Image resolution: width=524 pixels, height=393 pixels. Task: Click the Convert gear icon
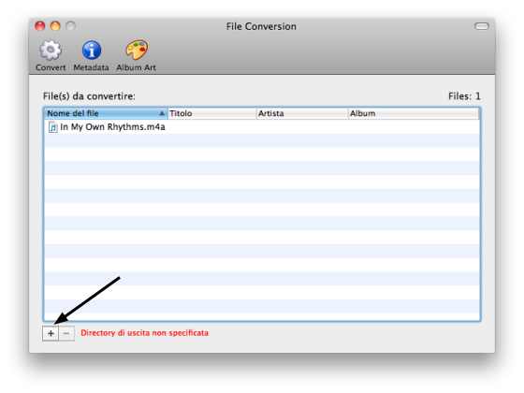click(51, 51)
